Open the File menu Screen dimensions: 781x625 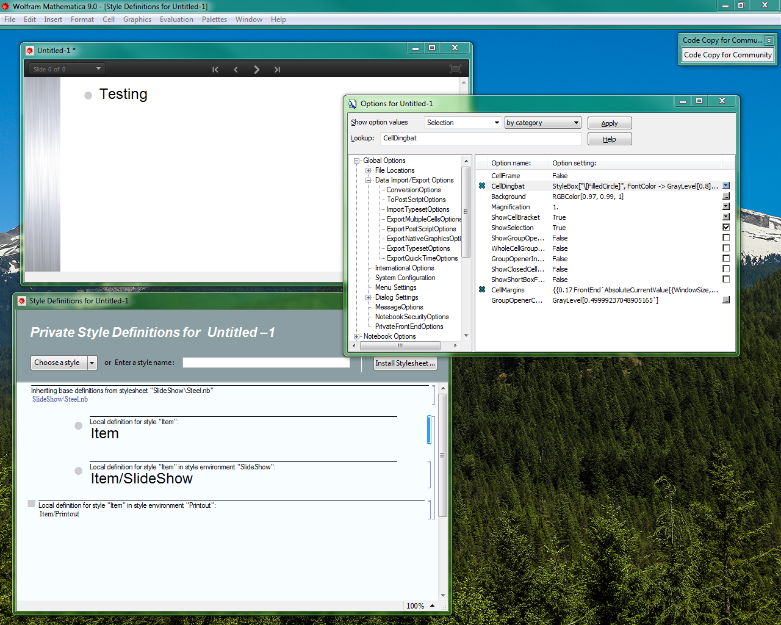10,20
